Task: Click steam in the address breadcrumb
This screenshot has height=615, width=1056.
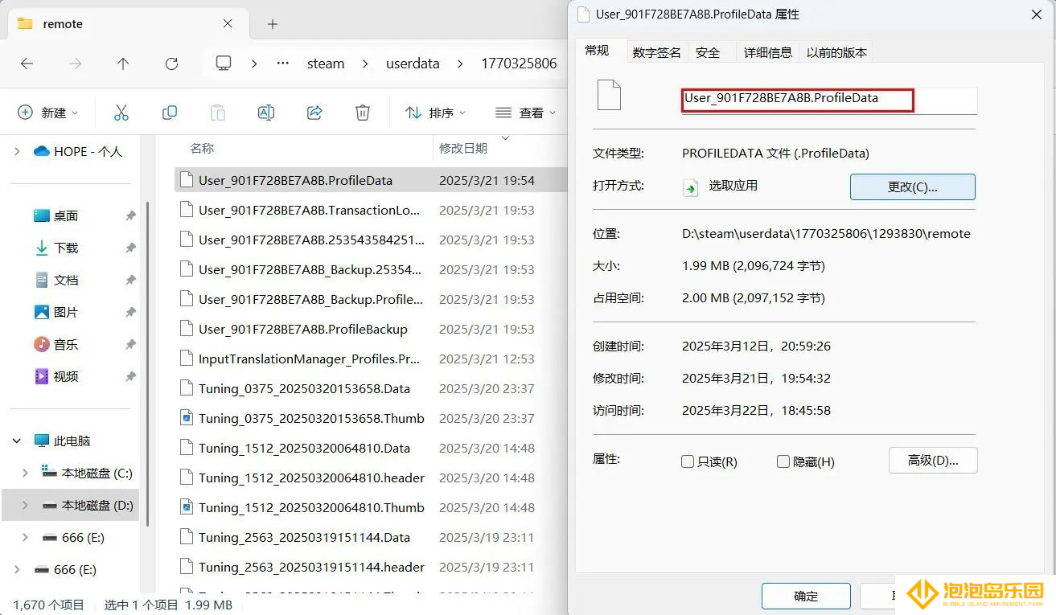Action: pyautogui.click(x=326, y=64)
